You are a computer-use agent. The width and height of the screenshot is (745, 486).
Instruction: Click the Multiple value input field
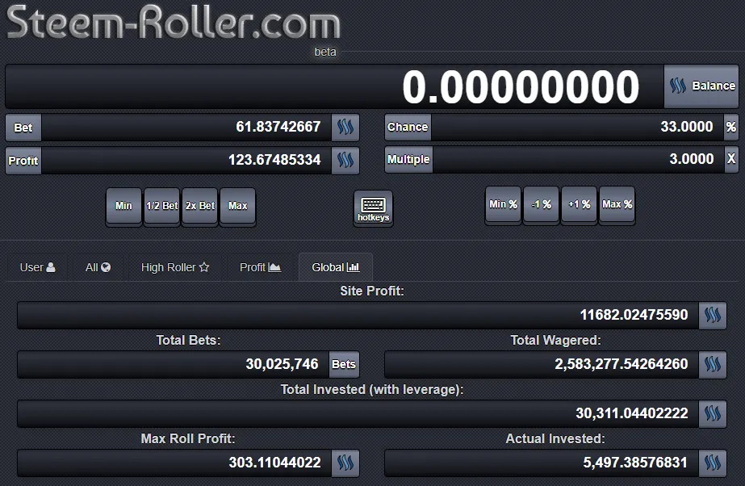[578, 159]
